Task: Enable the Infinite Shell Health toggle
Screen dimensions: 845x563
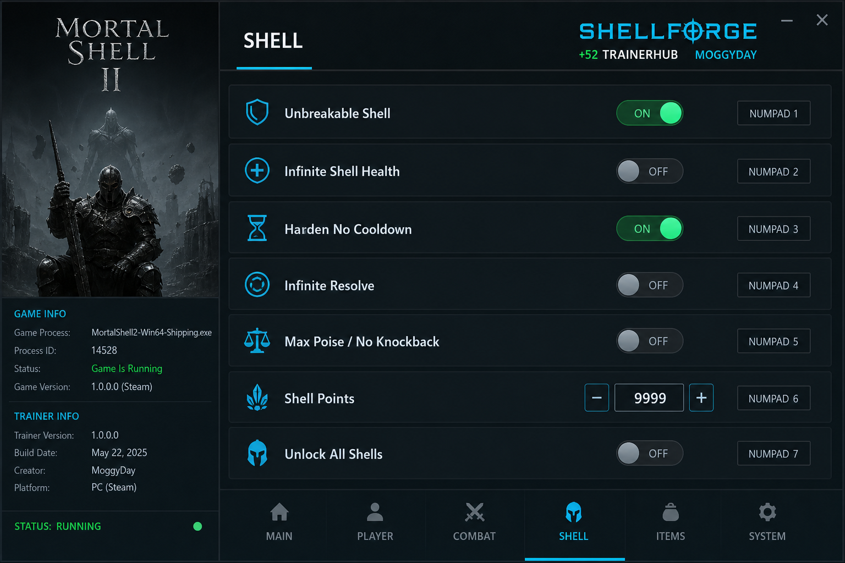Action: 650,171
